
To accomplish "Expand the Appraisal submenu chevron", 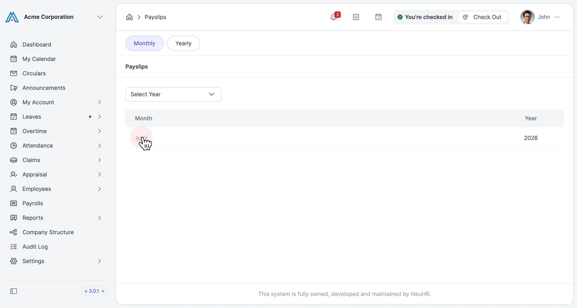I will (99, 174).
